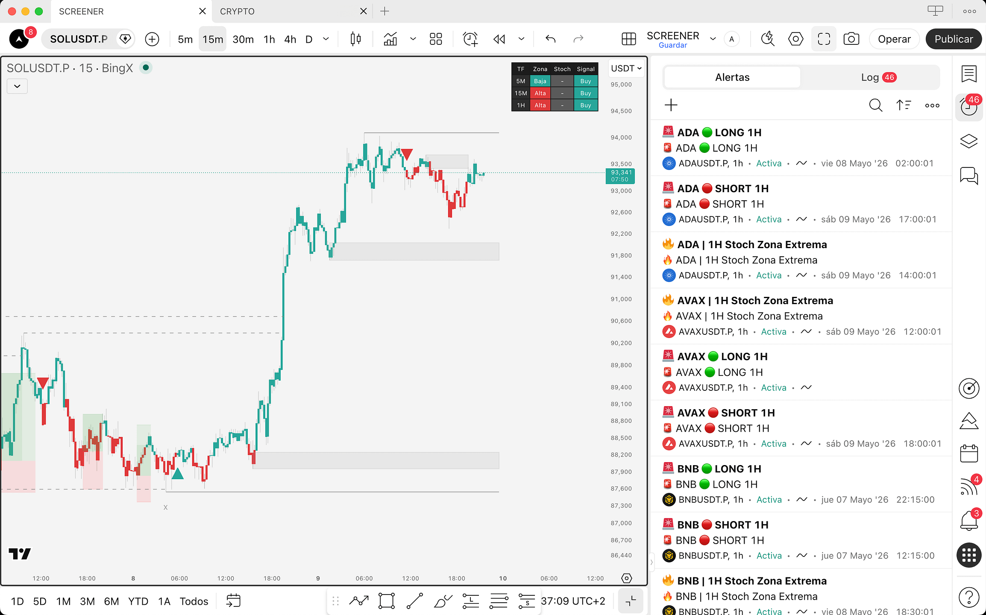Open the layout grid selector
986x615 pixels.
(x=436, y=39)
